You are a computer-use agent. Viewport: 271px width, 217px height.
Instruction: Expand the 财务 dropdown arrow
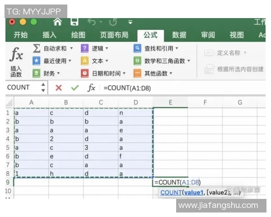tap(58, 73)
